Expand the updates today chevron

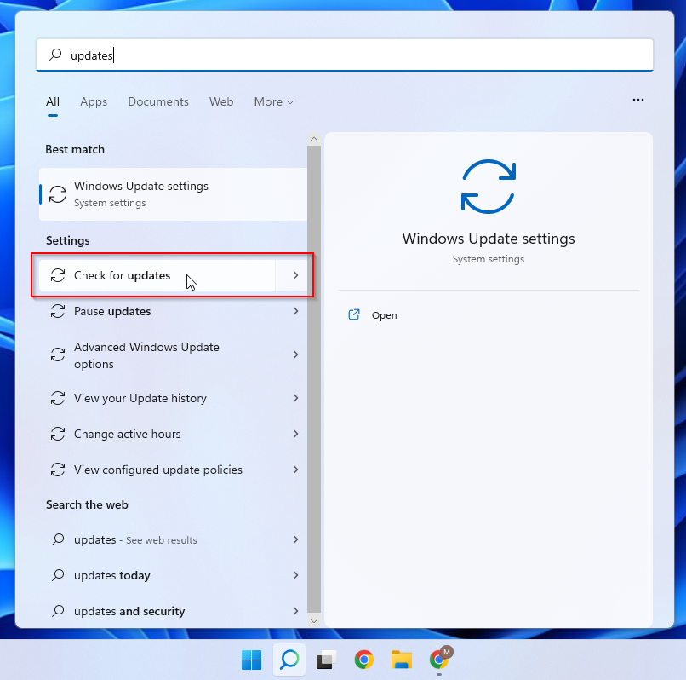pos(295,575)
